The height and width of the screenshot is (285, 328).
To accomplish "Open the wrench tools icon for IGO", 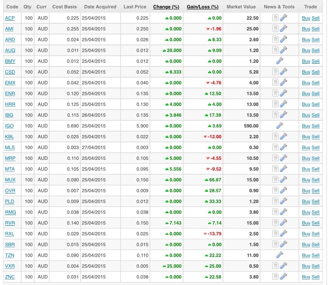I will [x=279, y=126].
